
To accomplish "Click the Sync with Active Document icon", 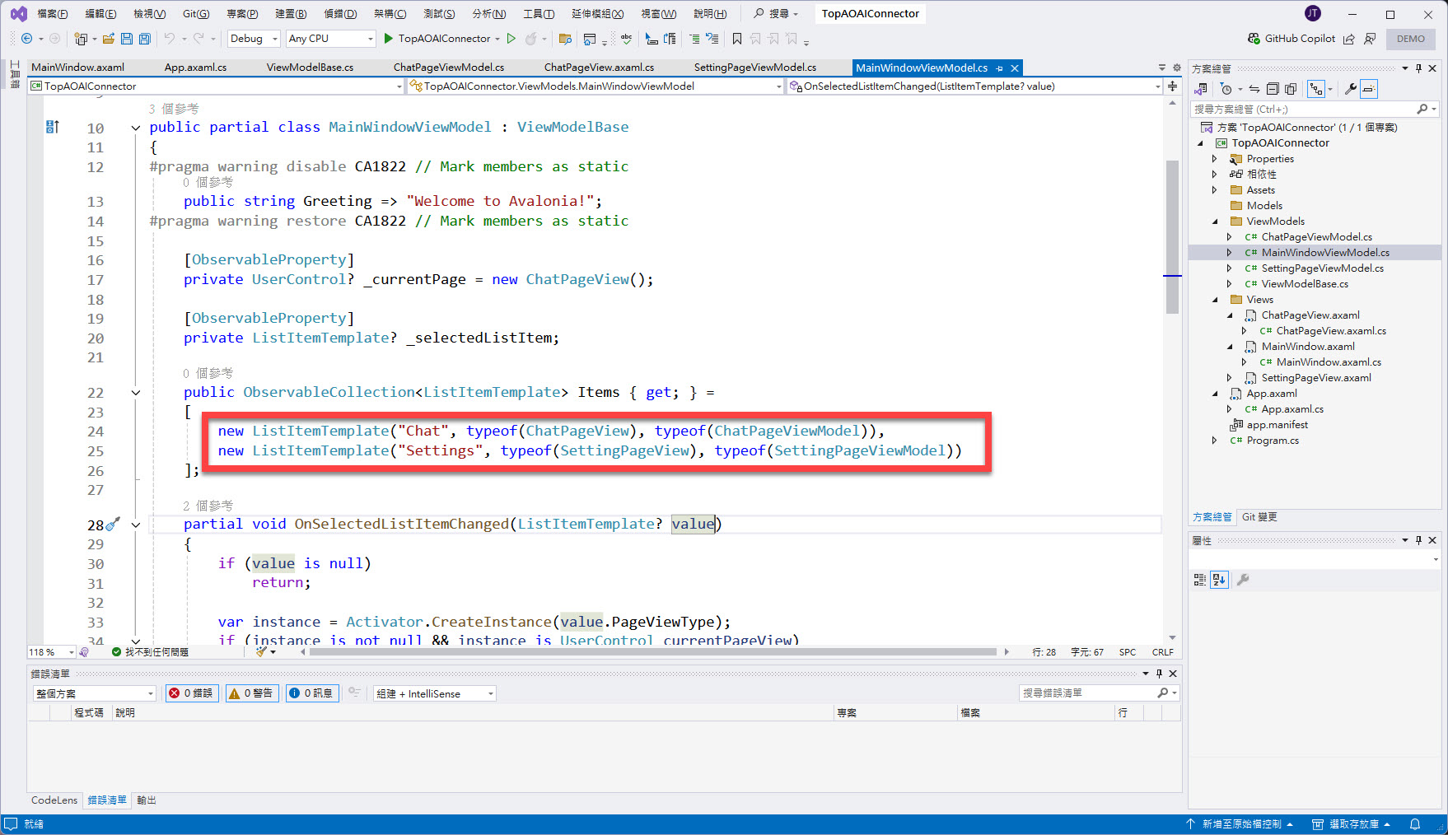I will [x=1254, y=89].
